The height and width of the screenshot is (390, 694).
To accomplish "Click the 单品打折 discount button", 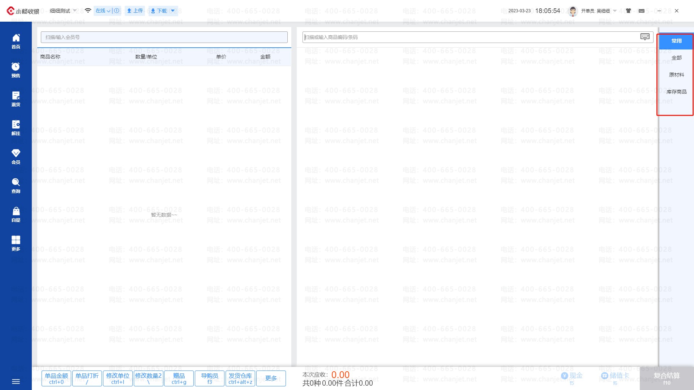I will [87, 378].
